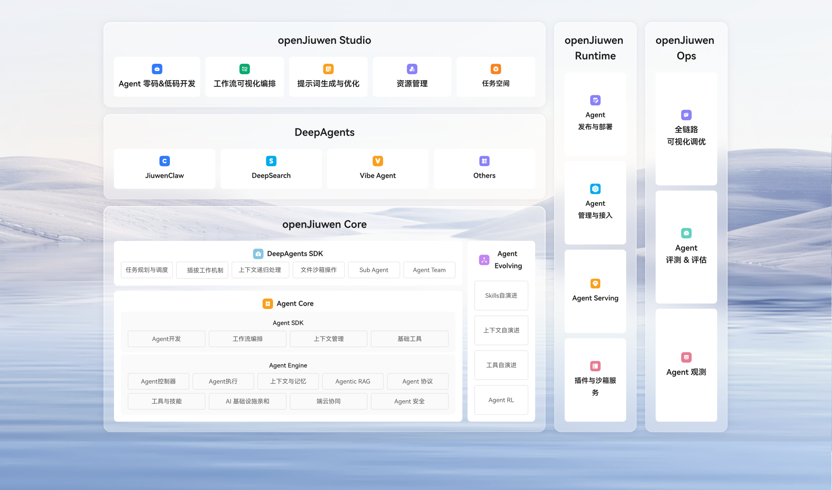Click the Agent Evolving purple icon
This screenshot has height=490, width=832.
(x=484, y=260)
